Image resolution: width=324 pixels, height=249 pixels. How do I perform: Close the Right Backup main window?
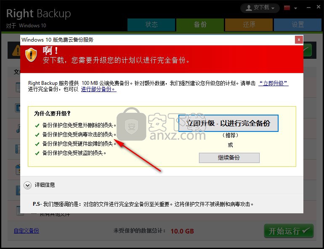pyautogui.click(x=319, y=7)
